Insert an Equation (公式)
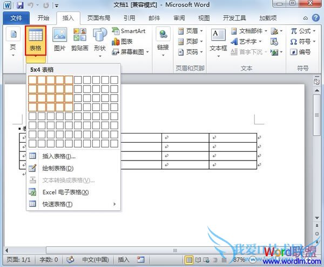The image size is (324, 267). click(x=303, y=31)
